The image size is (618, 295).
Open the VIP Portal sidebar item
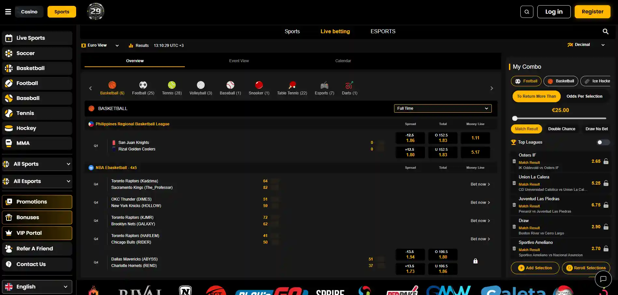[37, 233]
